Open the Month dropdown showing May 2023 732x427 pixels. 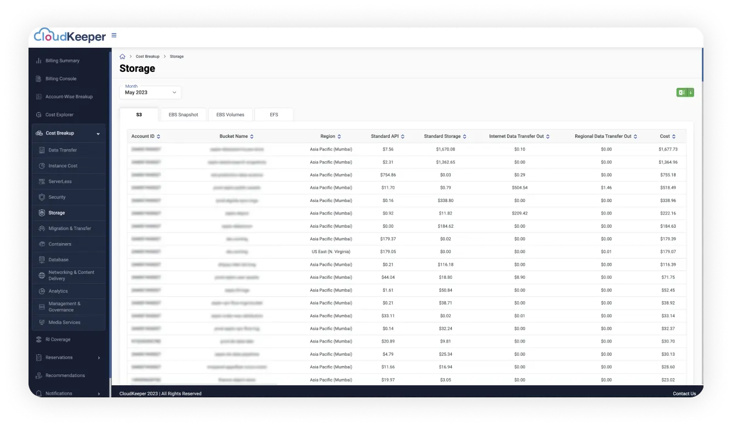click(150, 92)
